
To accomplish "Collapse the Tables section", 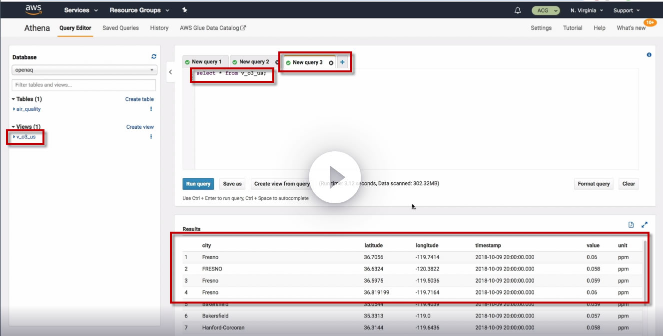I will tap(27, 99).
